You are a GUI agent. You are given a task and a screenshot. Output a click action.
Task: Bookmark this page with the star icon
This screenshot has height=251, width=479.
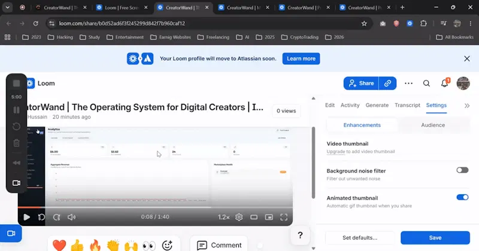[x=364, y=23]
